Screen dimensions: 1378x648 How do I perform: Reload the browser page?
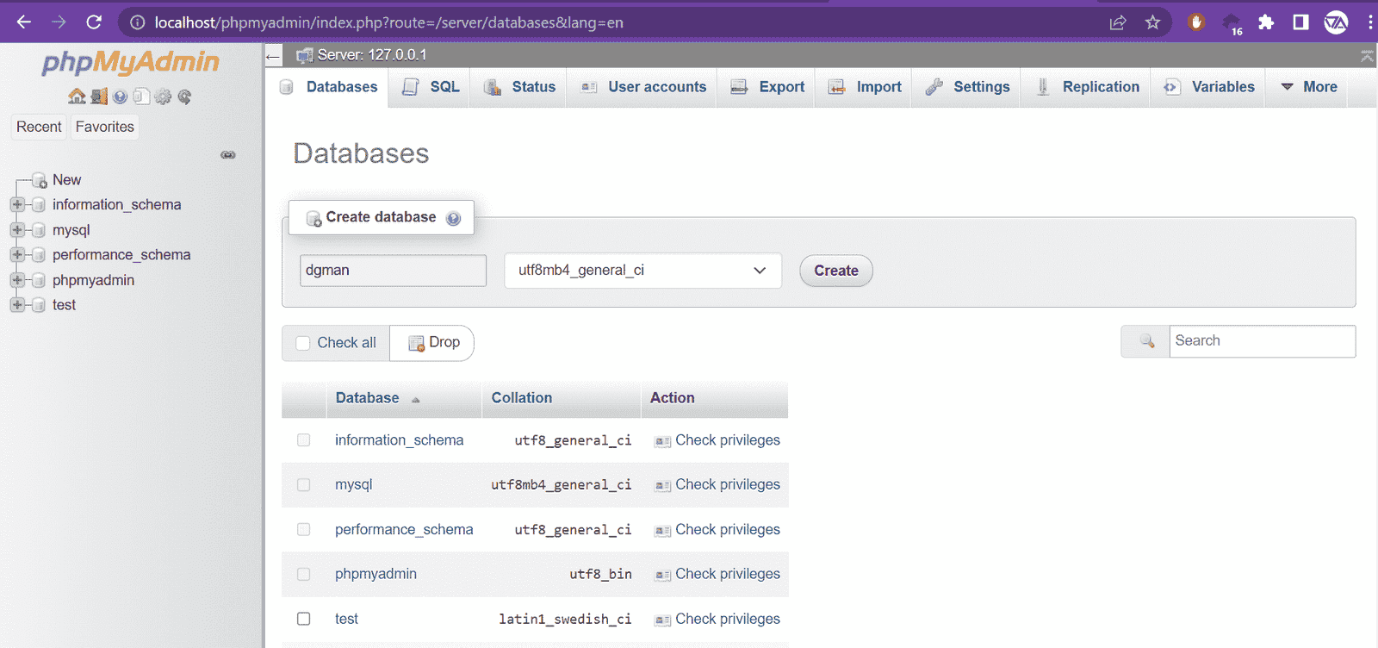[x=94, y=22]
